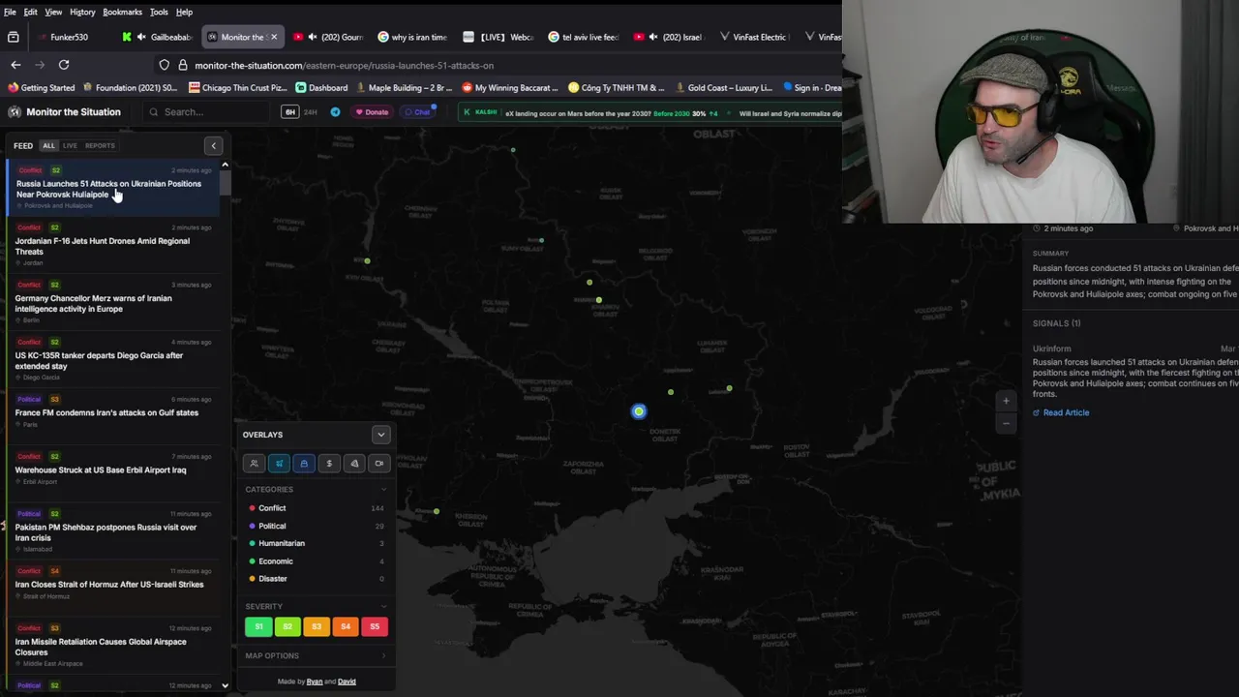Switch feed to the REPORTS tab
Screen dimensions: 1239x697
(x=100, y=146)
